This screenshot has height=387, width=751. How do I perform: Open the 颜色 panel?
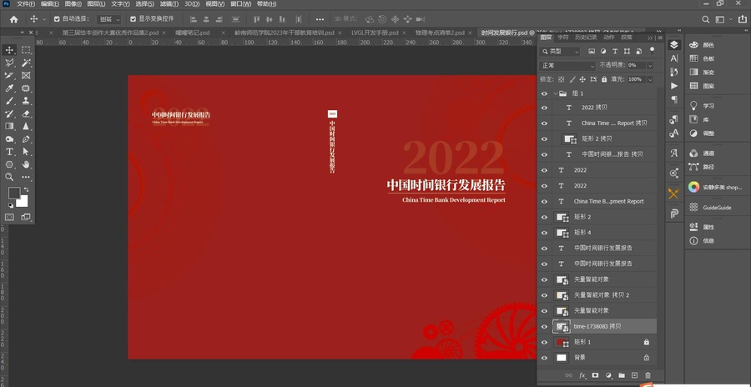(x=708, y=45)
